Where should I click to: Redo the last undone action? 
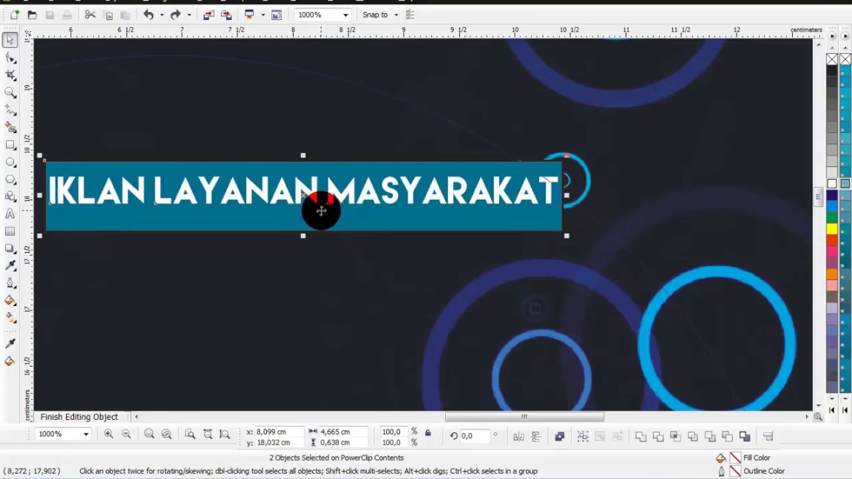175,15
